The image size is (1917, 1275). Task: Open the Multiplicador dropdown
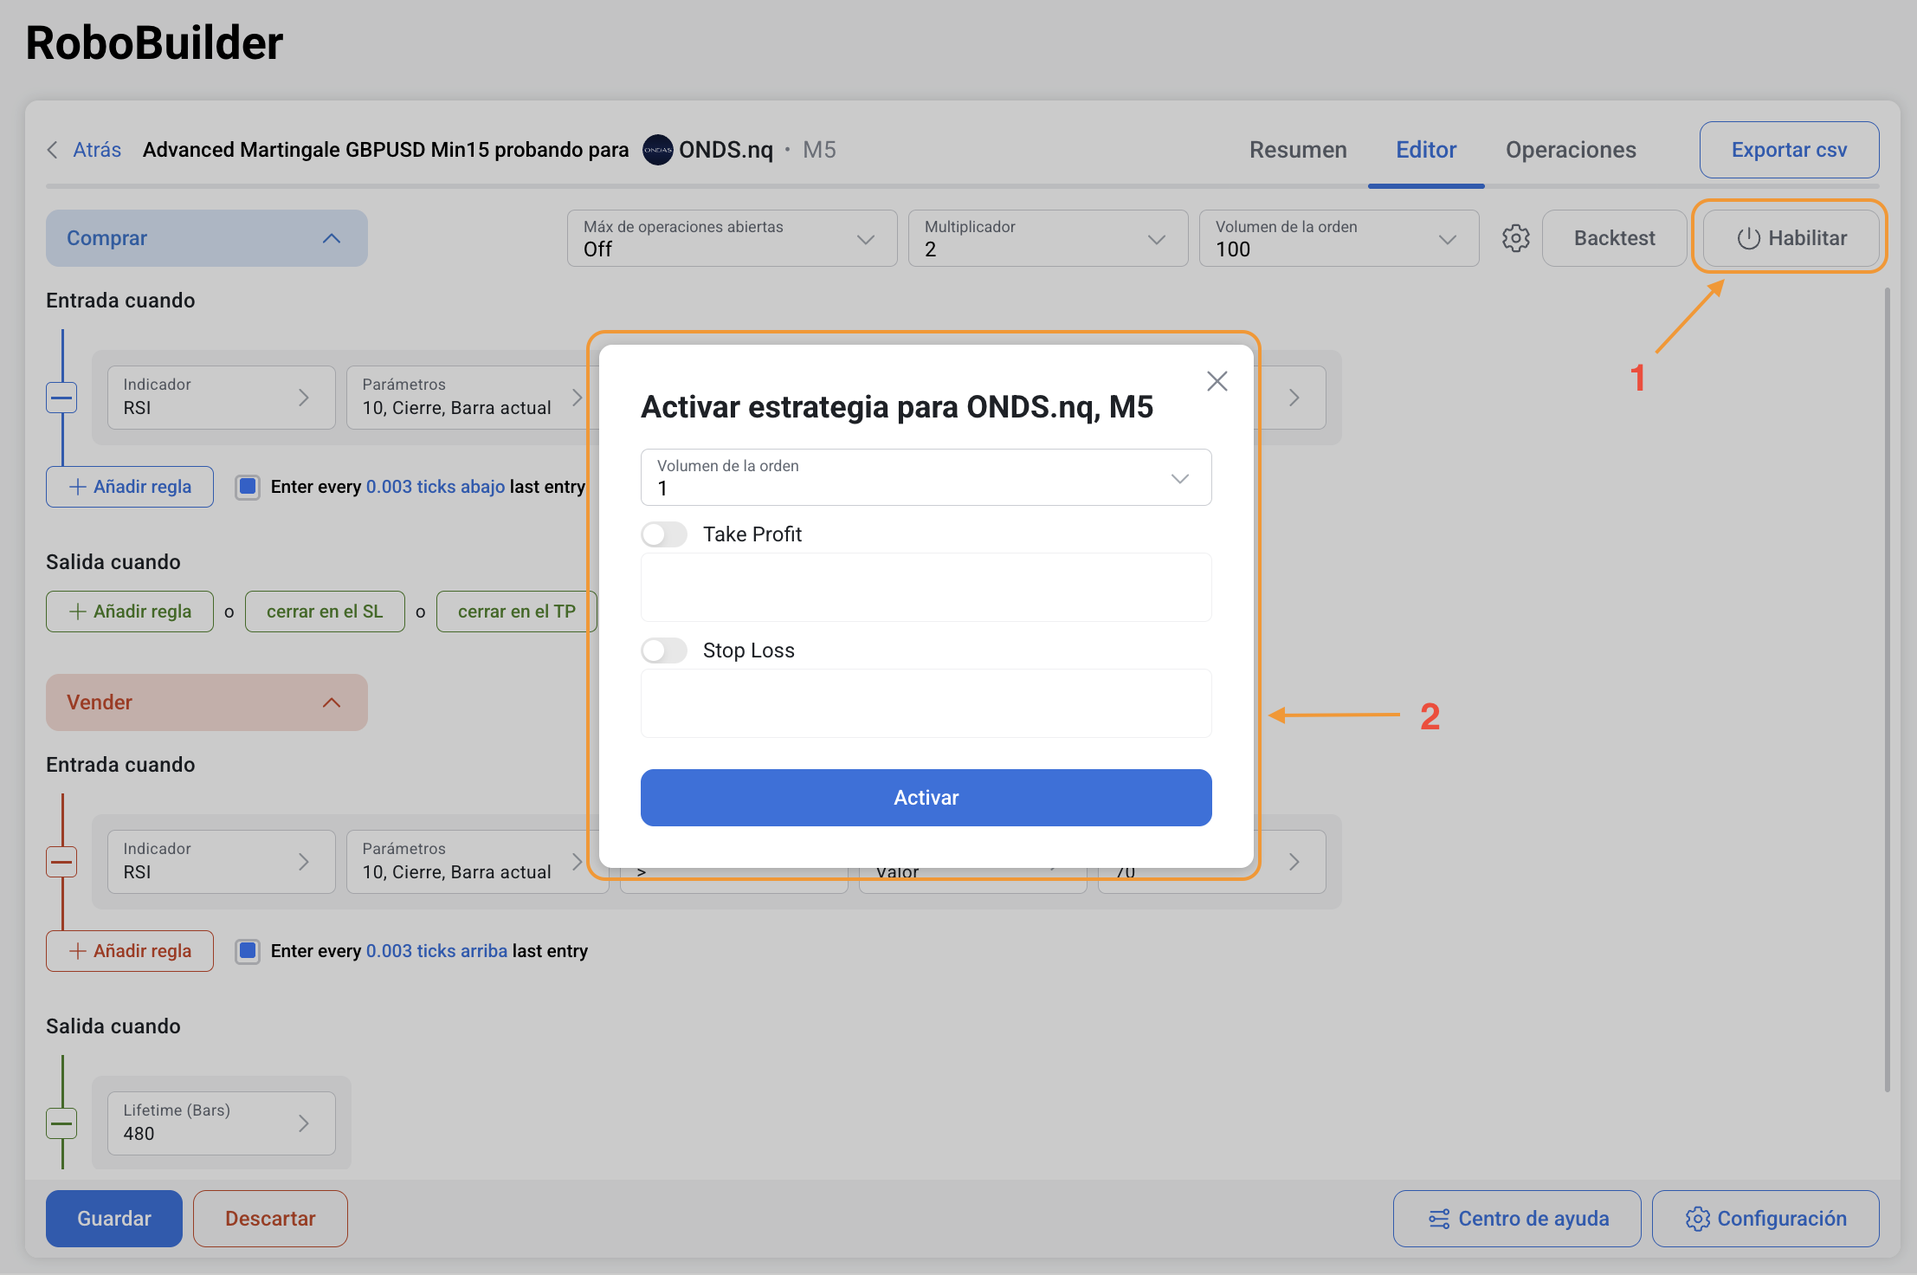coord(1048,238)
